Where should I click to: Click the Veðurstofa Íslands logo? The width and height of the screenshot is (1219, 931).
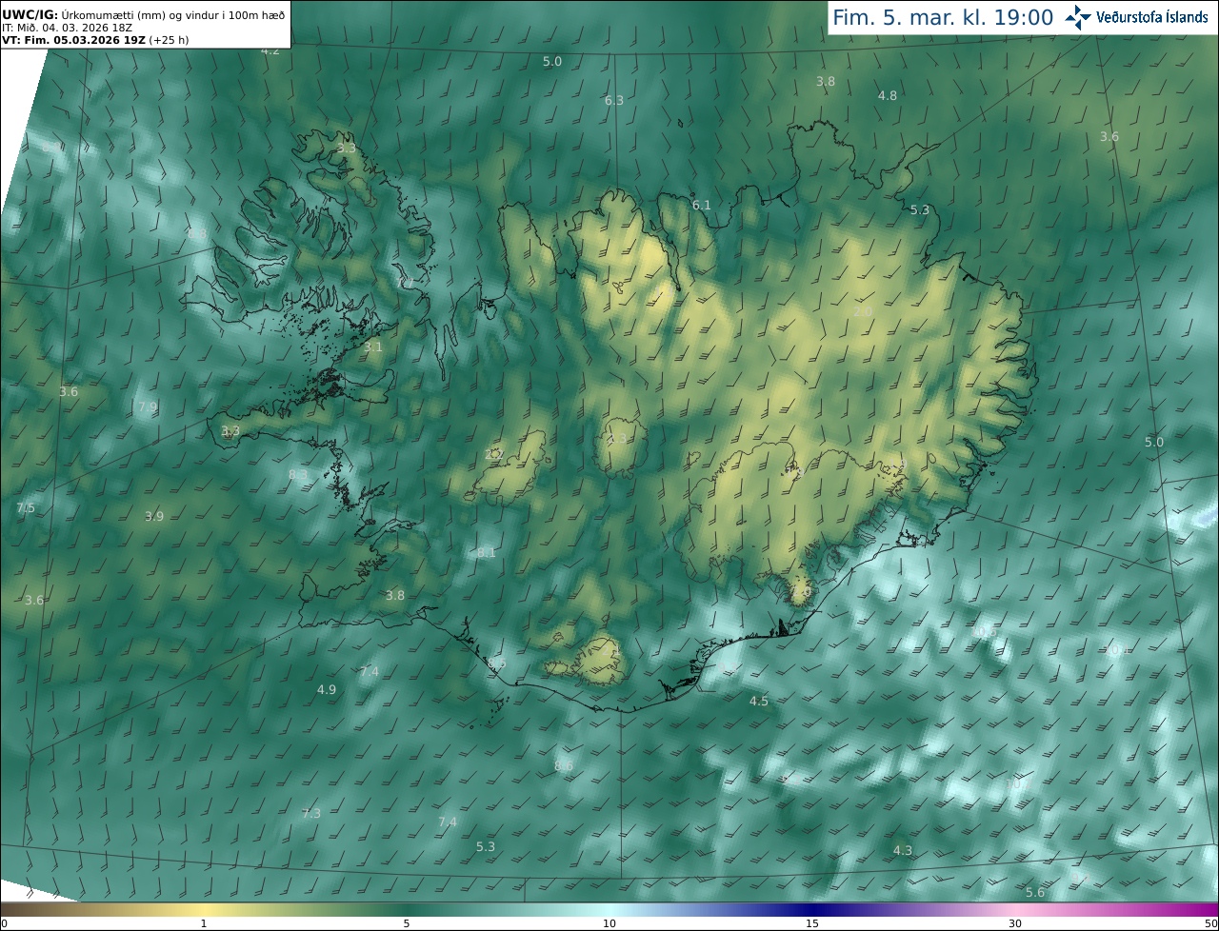click(1136, 17)
